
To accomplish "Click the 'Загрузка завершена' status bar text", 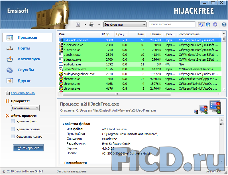I will pos(72,171).
